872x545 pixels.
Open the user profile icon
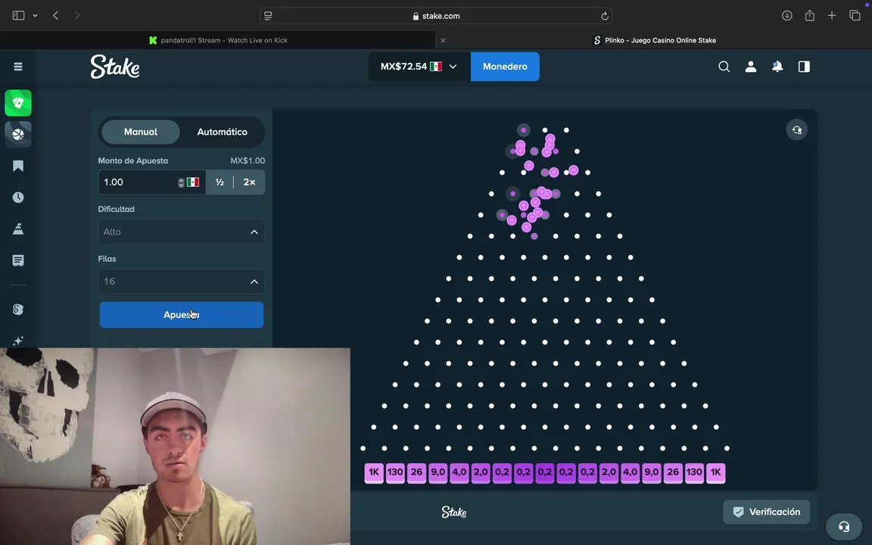[750, 67]
